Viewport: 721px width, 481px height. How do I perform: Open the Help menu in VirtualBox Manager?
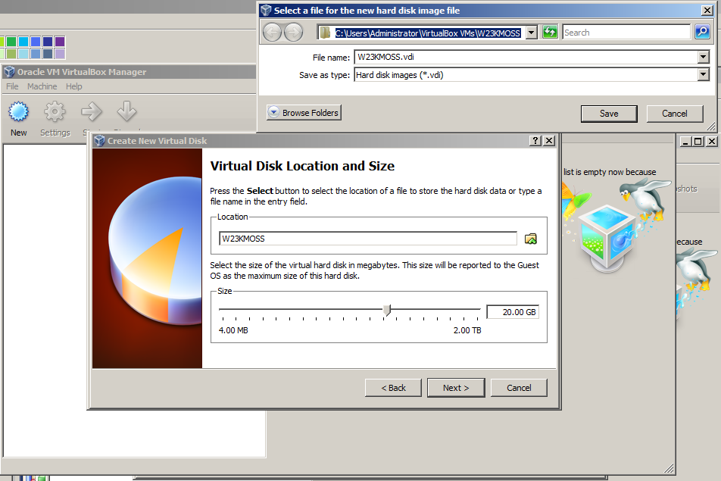tap(73, 86)
